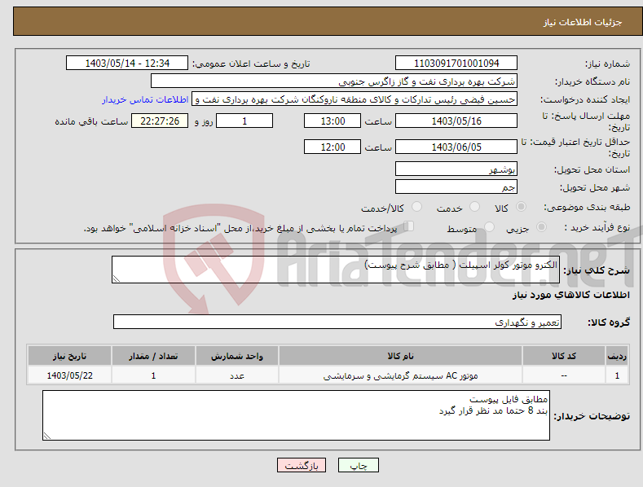Screen dimensions: 643x487
Task: Click the کد کالا column header
Action: pyautogui.click(x=564, y=356)
